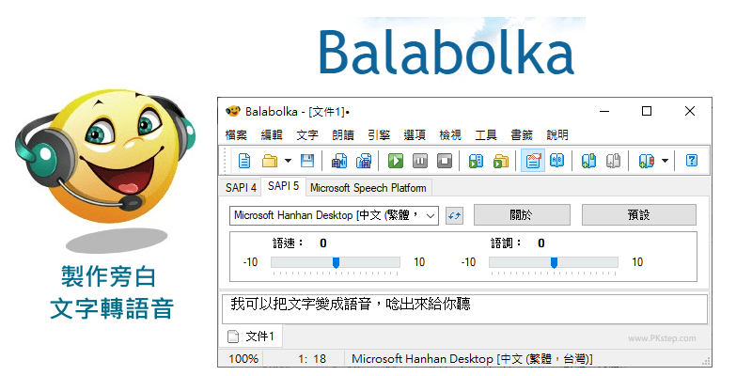752x376 pixels.
Task: Pause the speech playback
Action: (x=420, y=160)
